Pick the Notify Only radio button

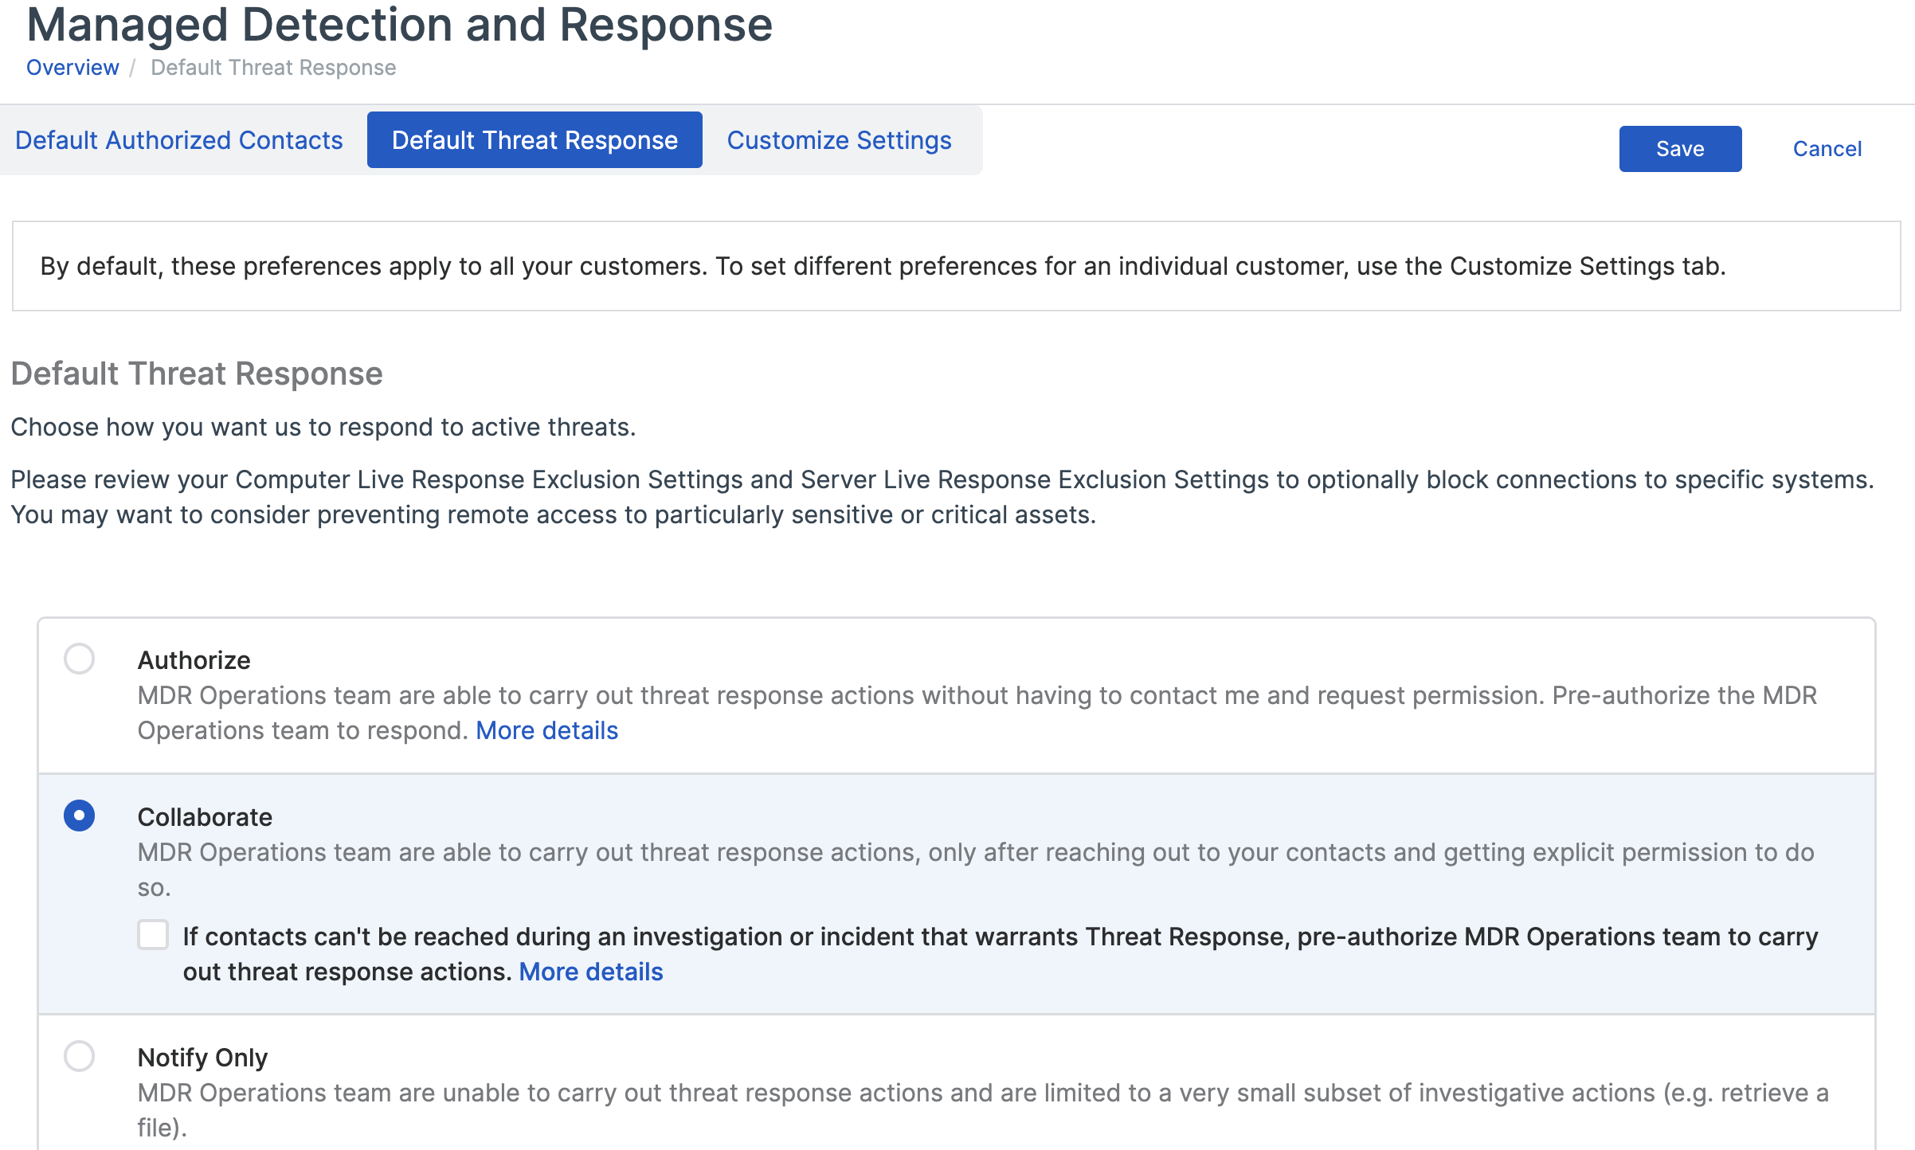coord(80,1056)
